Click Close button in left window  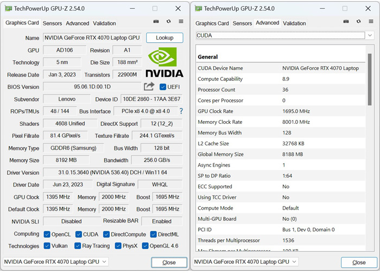(x=169, y=263)
